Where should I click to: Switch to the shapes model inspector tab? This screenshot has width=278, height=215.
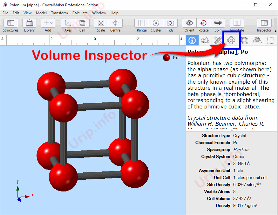205,40
